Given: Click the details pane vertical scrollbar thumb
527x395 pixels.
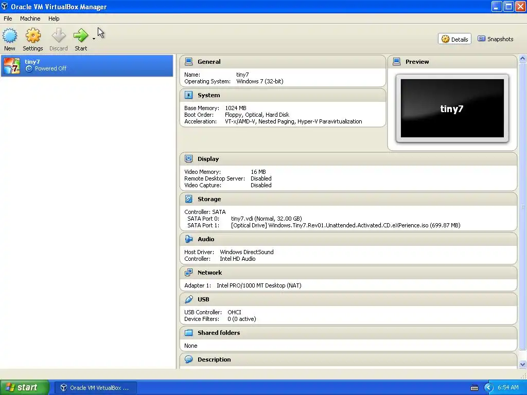Looking at the screenshot, I should [x=522, y=206].
